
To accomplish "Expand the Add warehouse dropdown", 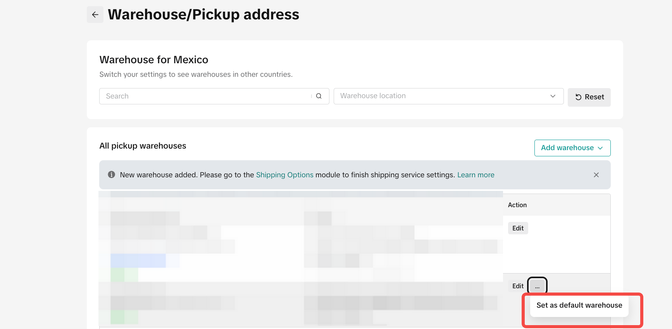I will tap(572, 148).
